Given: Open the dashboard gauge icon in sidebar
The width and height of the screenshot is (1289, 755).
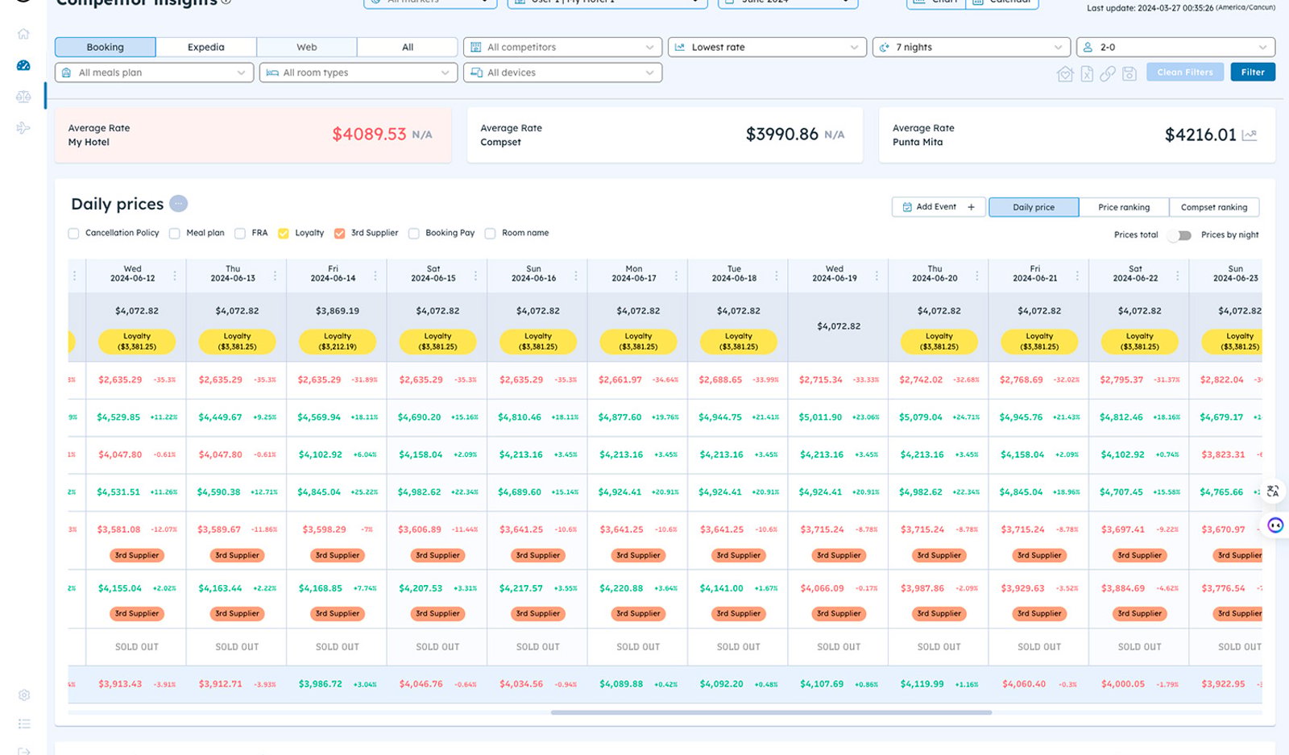Looking at the screenshot, I should (23, 65).
